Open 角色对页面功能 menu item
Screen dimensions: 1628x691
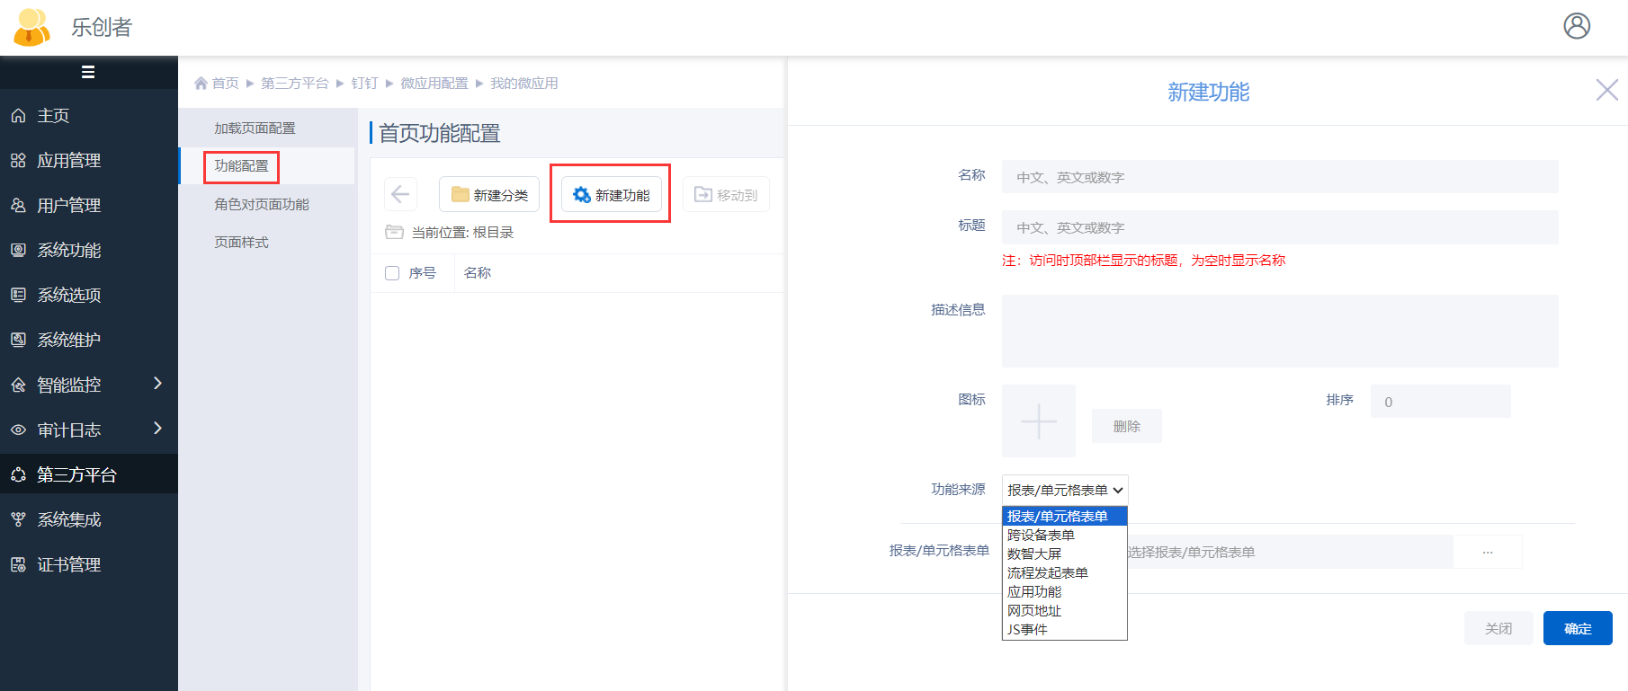pyautogui.click(x=262, y=205)
